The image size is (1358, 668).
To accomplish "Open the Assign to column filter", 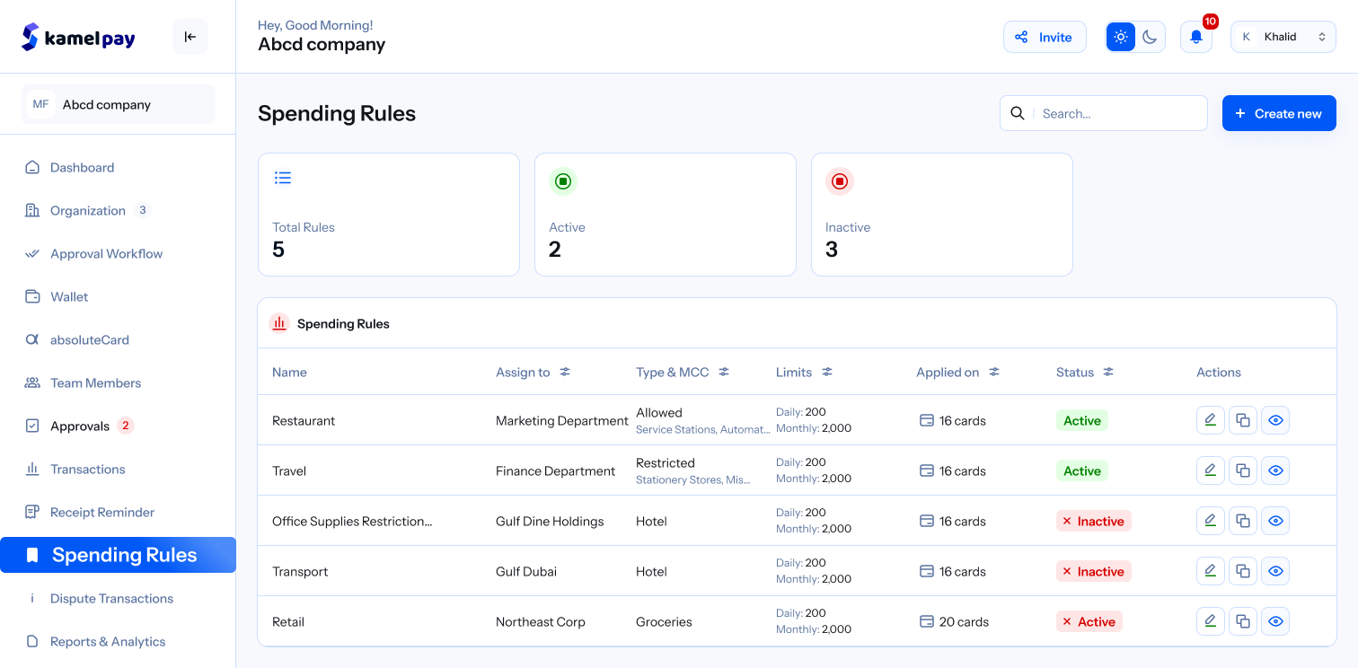I will (x=565, y=372).
